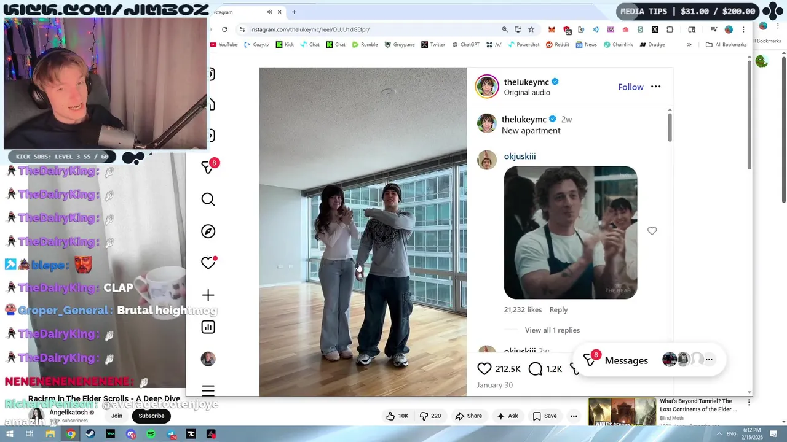Open YouTube video more actions menu
787x442 pixels.
pyautogui.click(x=574, y=416)
